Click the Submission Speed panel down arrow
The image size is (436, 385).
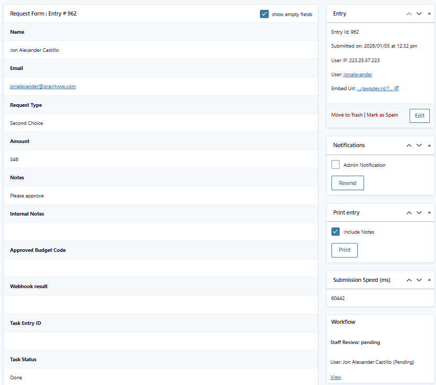[x=419, y=280]
